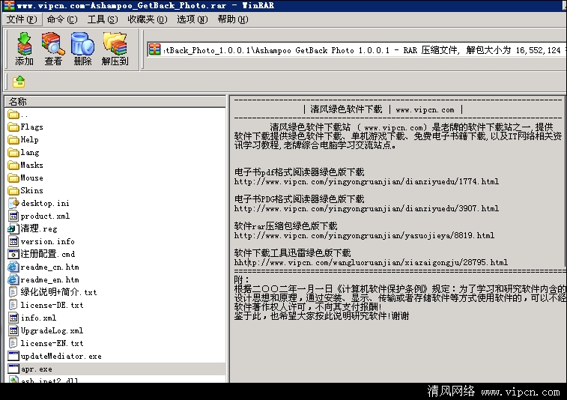This screenshot has height=400, width=567.
Task: Open the Tools (工具) menu
Action: (103, 19)
